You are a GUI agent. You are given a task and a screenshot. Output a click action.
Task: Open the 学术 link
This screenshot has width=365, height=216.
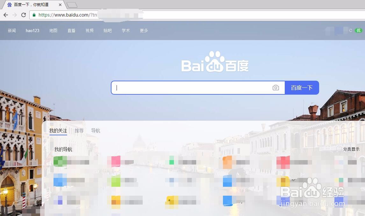126,30
